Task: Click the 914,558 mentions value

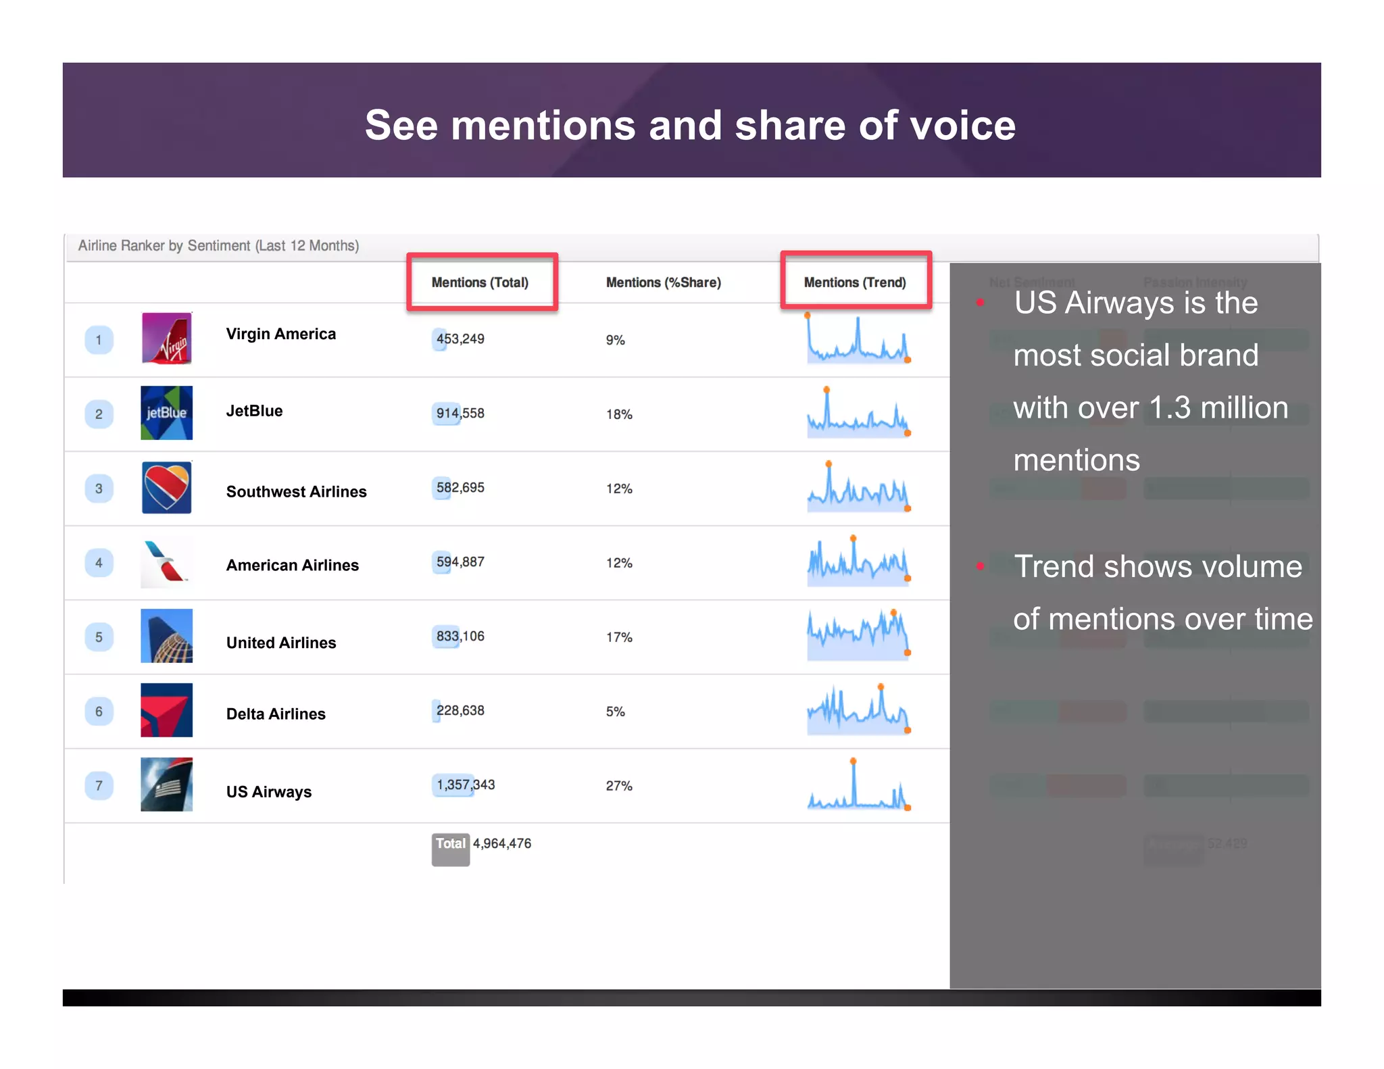Action: click(460, 413)
